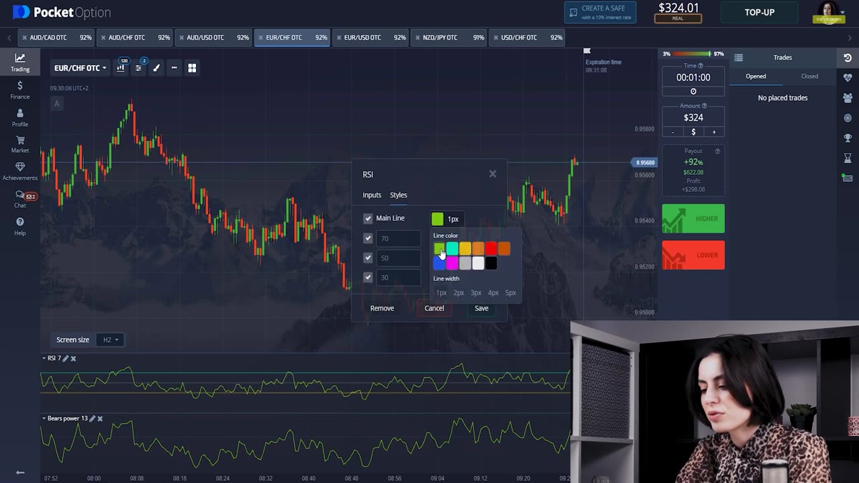Screen dimensions: 859x483
Task: Pick the magenta line color swatch
Action: click(452, 263)
